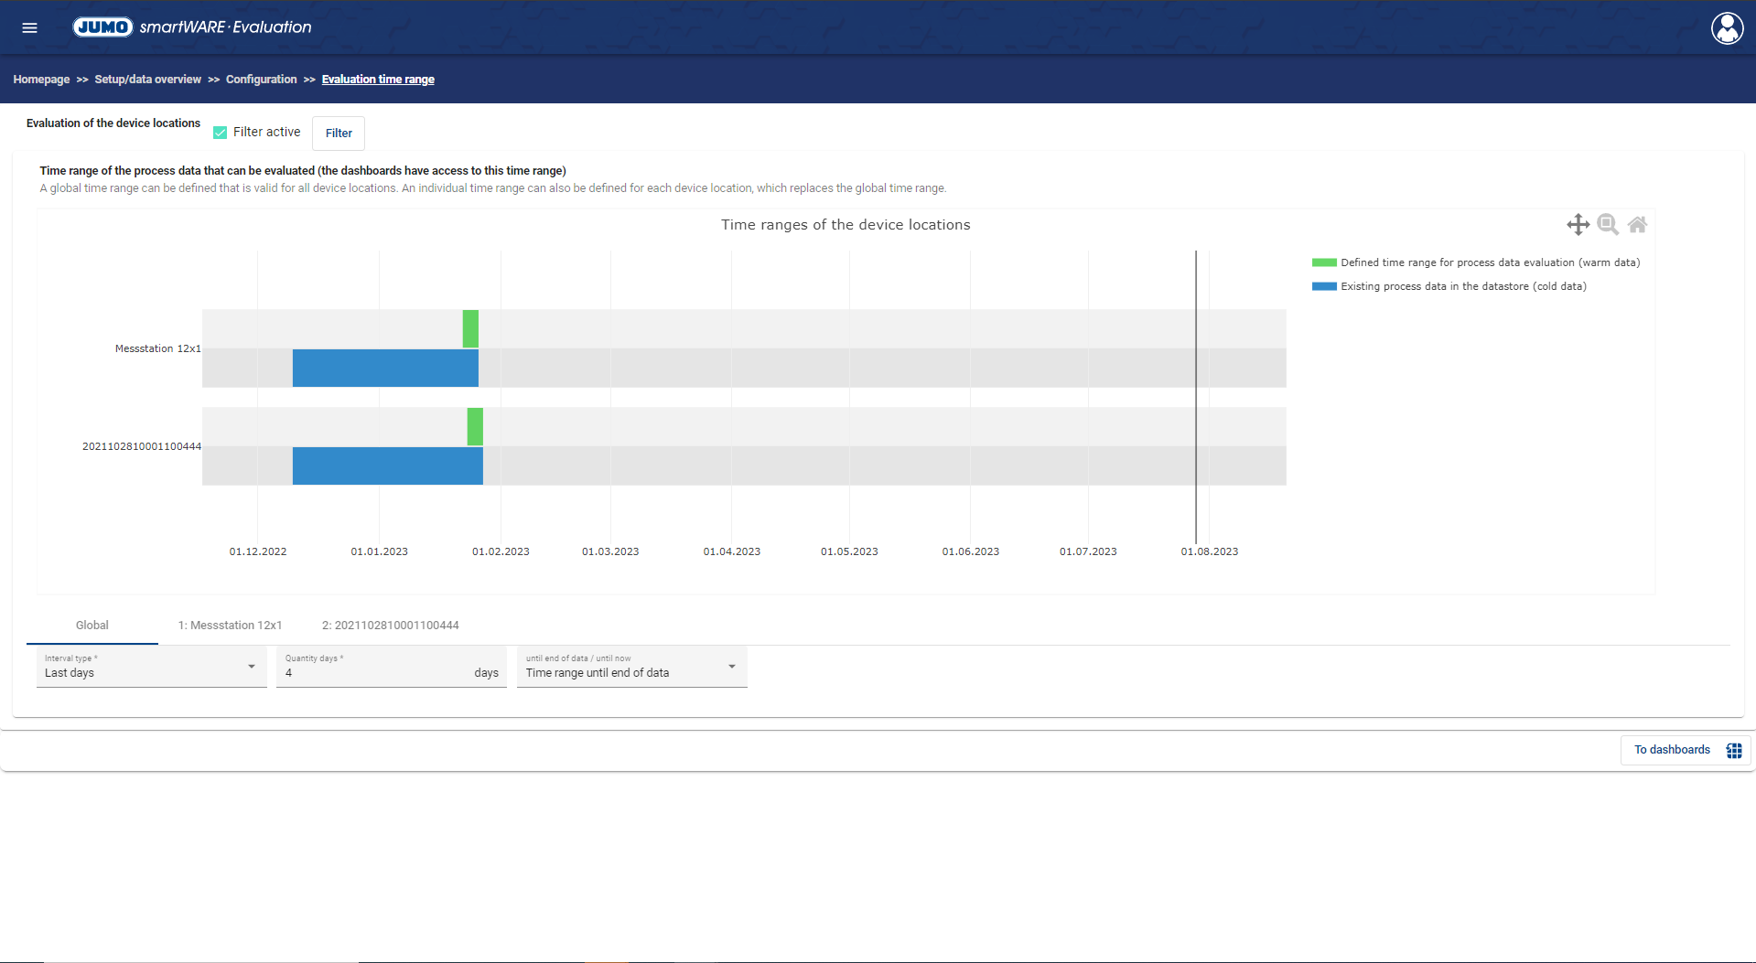Toggle warm data legend entry
Viewport: 1756px width, 963px height.
tap(1475, 262)
